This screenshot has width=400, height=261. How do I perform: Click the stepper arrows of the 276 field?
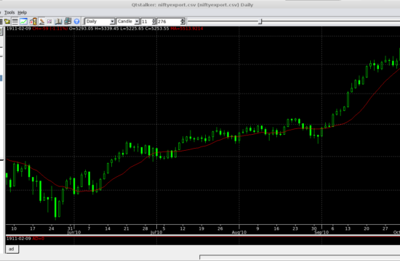pyautogui.click(x=183, y=22)
